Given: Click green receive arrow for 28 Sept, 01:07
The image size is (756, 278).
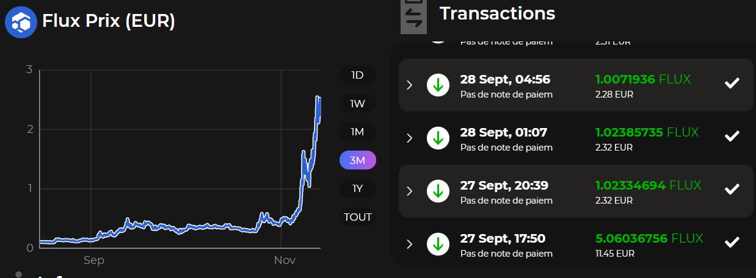Looking at the screenshot, I should click(437, 138).
